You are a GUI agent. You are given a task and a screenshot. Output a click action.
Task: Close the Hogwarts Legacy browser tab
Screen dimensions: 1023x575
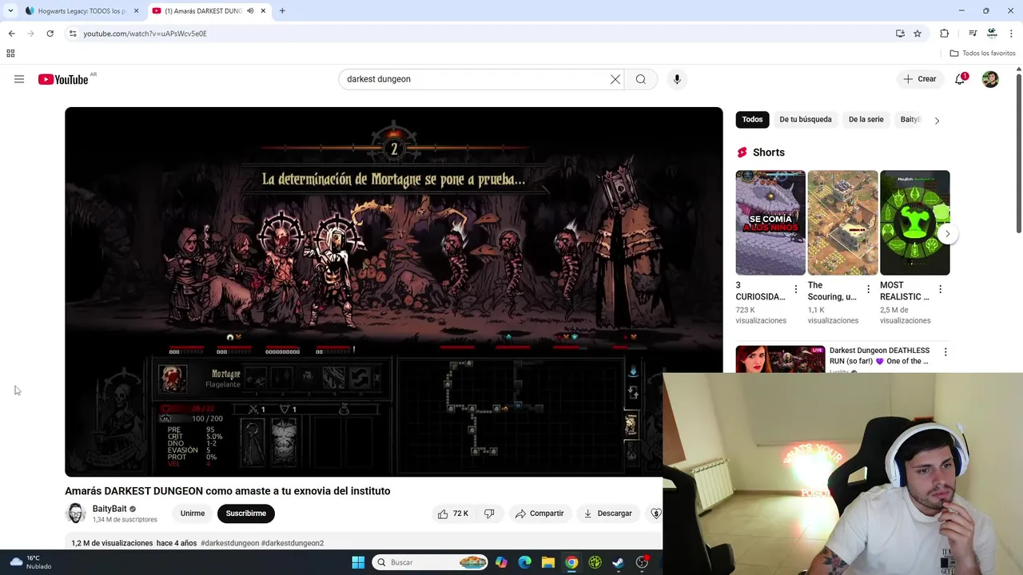point(136,10)
